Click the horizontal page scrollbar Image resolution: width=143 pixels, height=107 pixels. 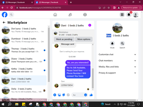coord(94,100)
